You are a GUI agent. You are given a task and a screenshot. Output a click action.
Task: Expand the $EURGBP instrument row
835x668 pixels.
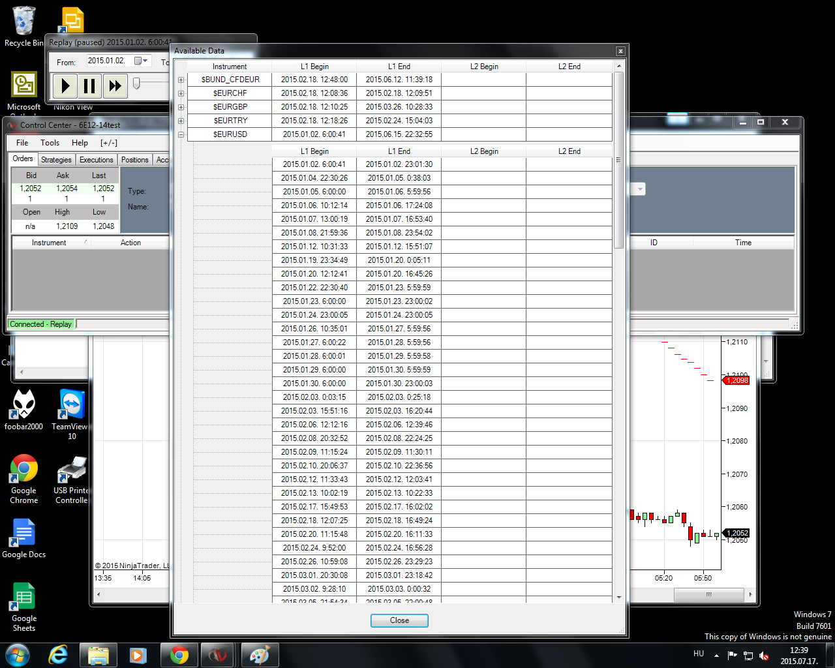coord(181,107)
